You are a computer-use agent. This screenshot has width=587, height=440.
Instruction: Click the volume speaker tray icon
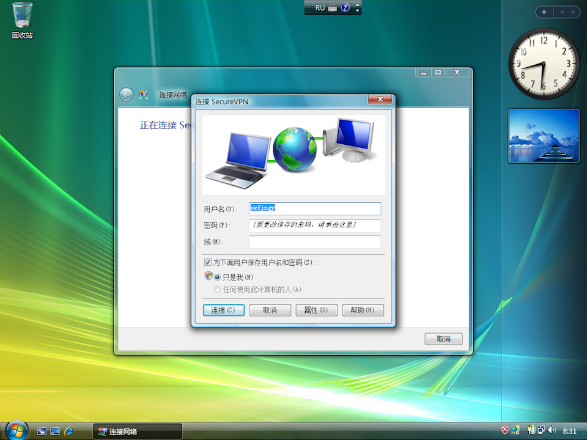tap(553, 430)
